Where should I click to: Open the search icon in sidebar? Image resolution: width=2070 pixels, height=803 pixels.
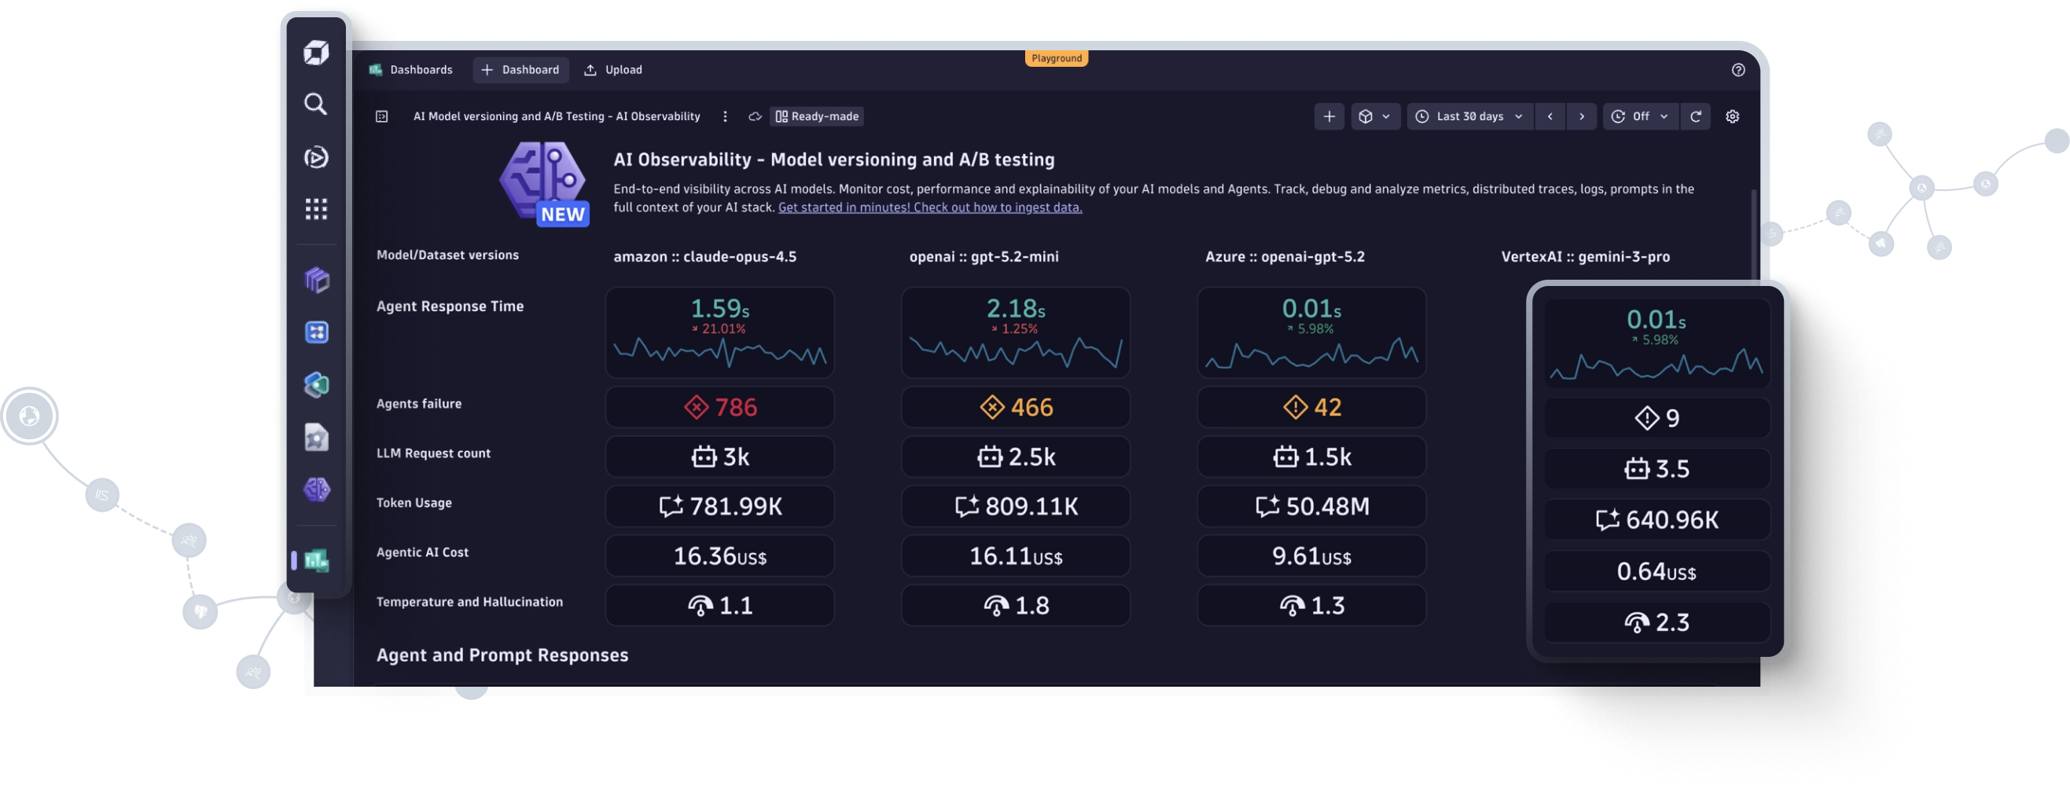[x=316, y=104]
